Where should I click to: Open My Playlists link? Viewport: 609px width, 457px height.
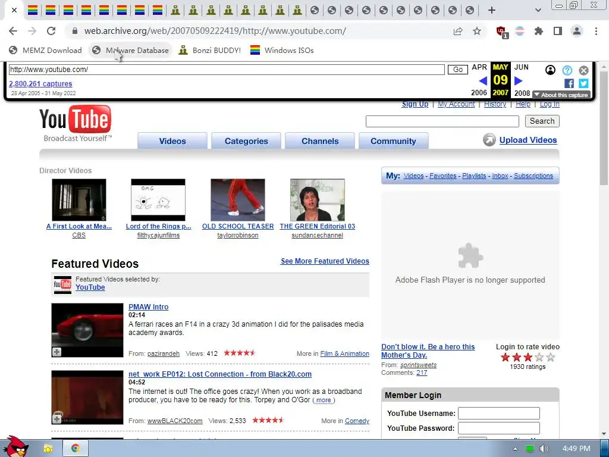click(474, 176)
